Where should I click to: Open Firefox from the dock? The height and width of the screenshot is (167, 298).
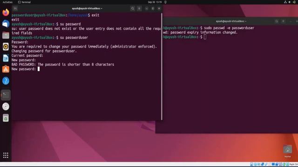(x=6, y=13)
